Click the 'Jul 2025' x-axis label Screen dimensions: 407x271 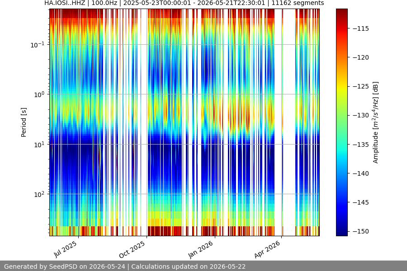pos(66,249)
